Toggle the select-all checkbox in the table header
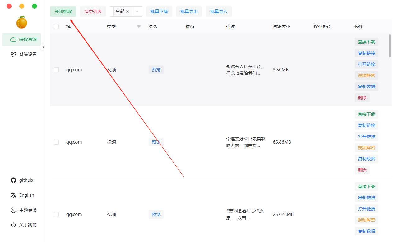398x242 pixels. [56, 26]
